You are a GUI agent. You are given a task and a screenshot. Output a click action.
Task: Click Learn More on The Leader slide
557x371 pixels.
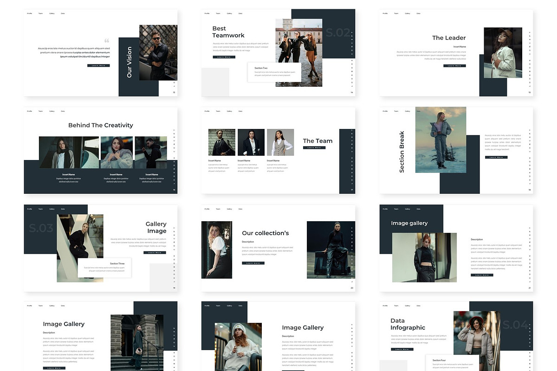tap(454, 66)
